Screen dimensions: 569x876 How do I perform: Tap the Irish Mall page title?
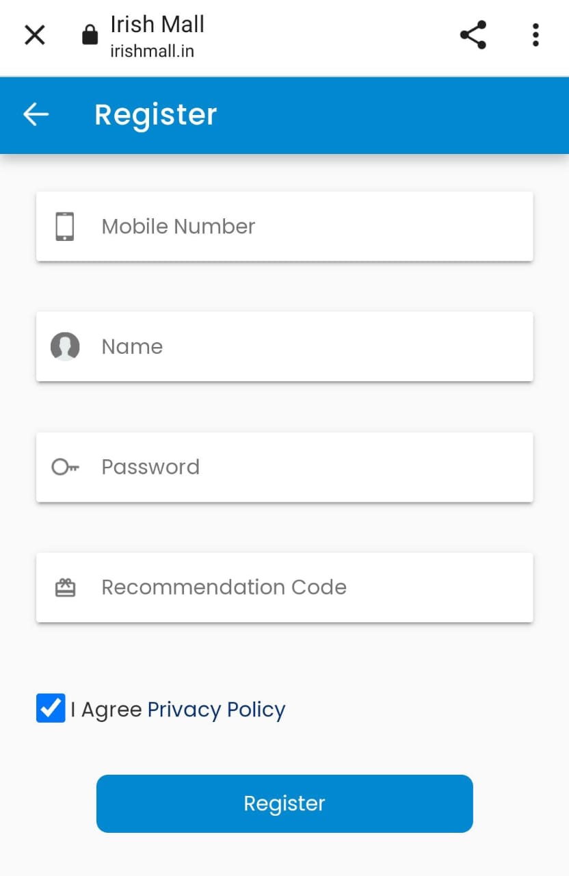click(157, 25)
